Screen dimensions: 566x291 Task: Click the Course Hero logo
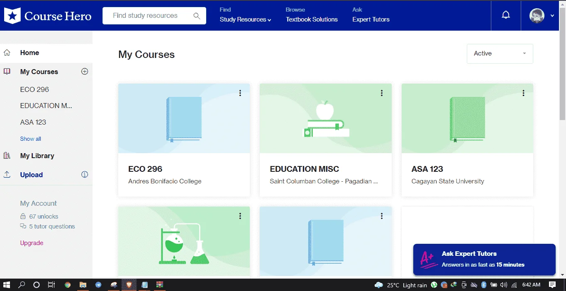[x=48, y=16]
